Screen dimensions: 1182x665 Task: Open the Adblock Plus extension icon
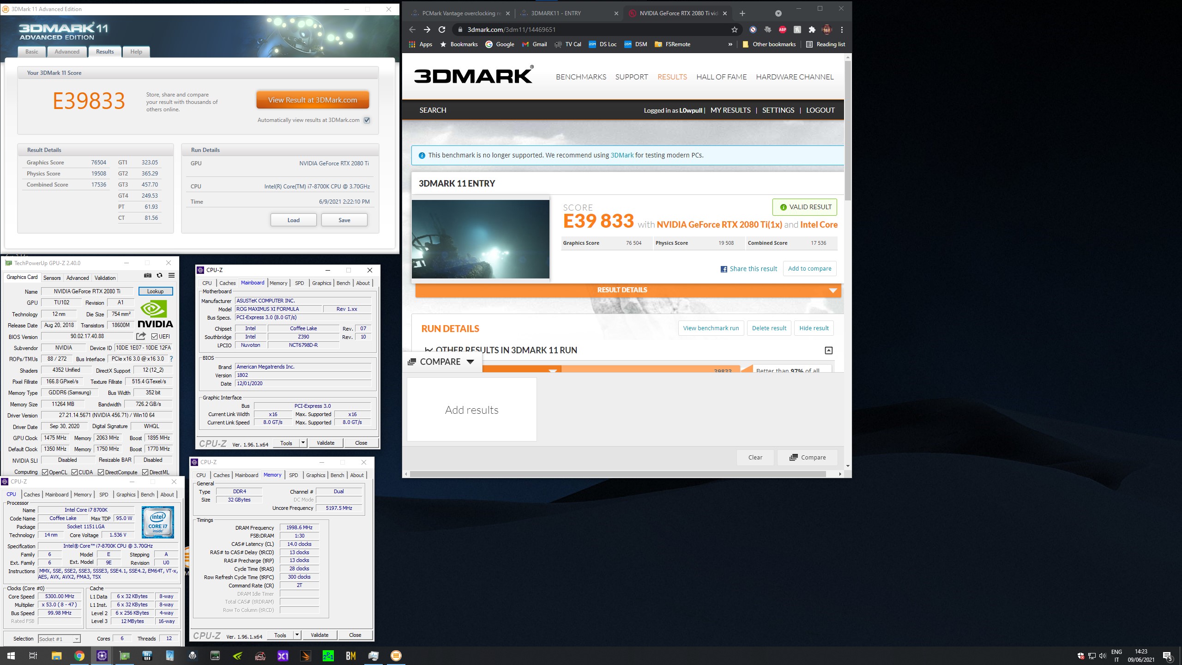click(x=783, y=30)
